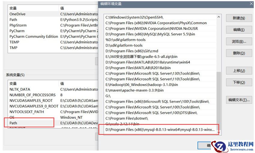Viewport: 255px width, 153px height.
Task: Select SQL Server\100\DTS\Binn\ entry
Action: click(x=160, y=113)
